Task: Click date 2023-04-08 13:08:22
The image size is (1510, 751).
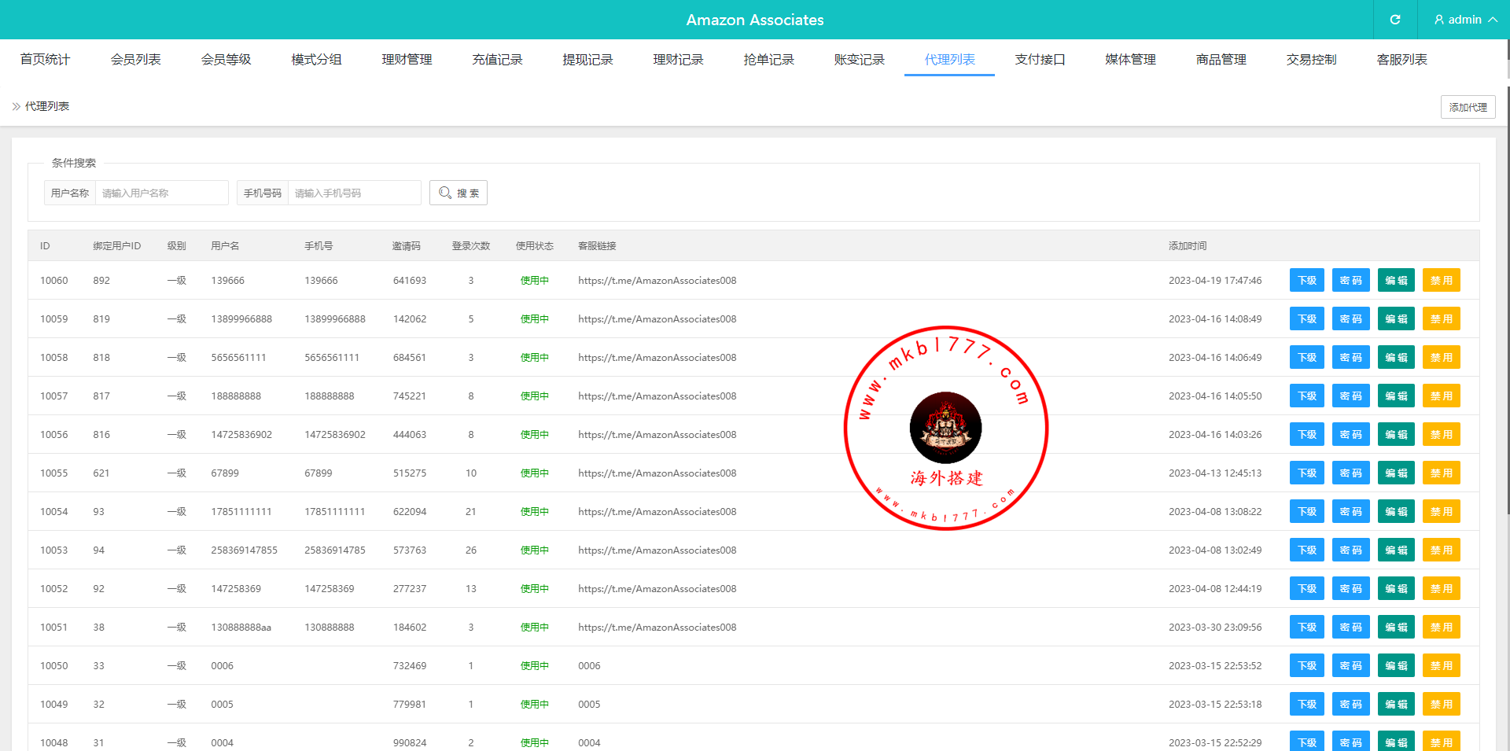Action: (x=1215, y=511)
